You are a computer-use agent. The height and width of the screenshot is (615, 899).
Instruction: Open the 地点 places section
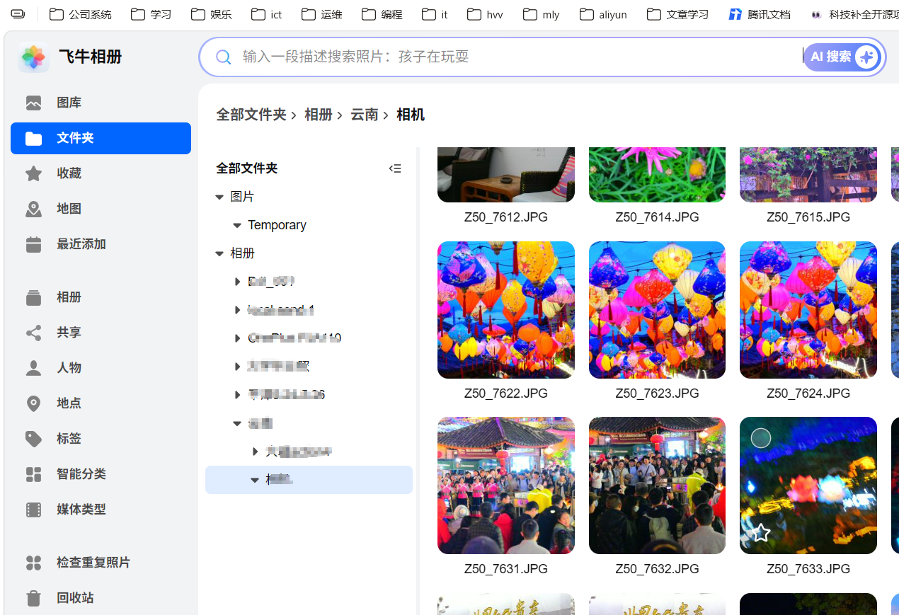101,403
